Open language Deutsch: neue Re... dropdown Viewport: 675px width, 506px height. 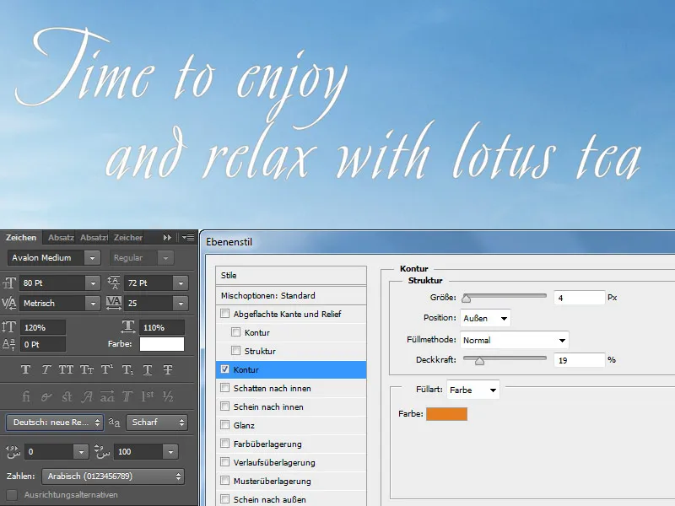point(54,423)
